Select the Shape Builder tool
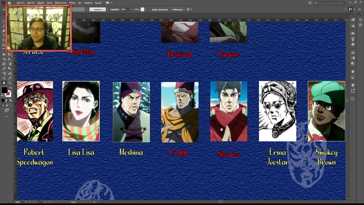The image size is (364, 205). click(4, 59)
